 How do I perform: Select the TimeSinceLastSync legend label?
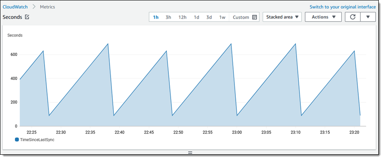[37, 140]
